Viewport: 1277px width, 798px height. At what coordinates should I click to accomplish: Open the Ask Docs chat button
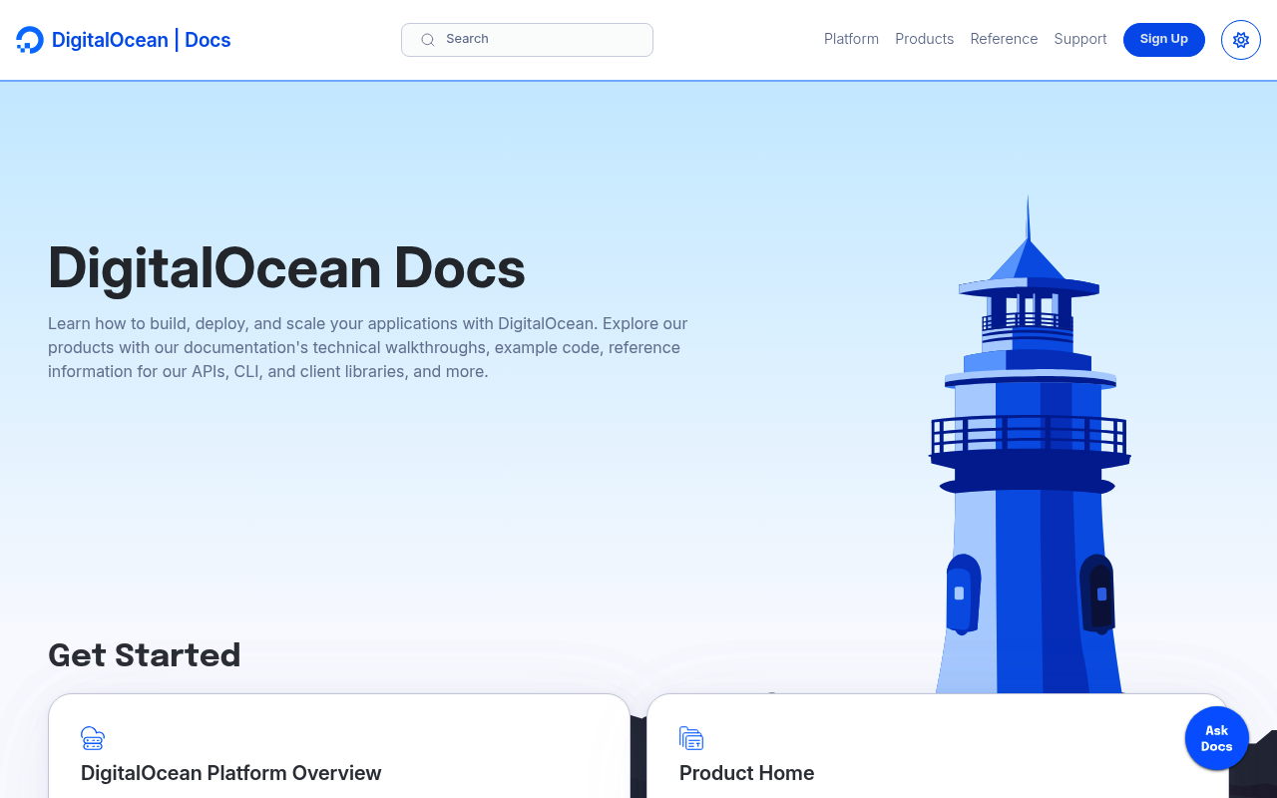pos(1217,738)
